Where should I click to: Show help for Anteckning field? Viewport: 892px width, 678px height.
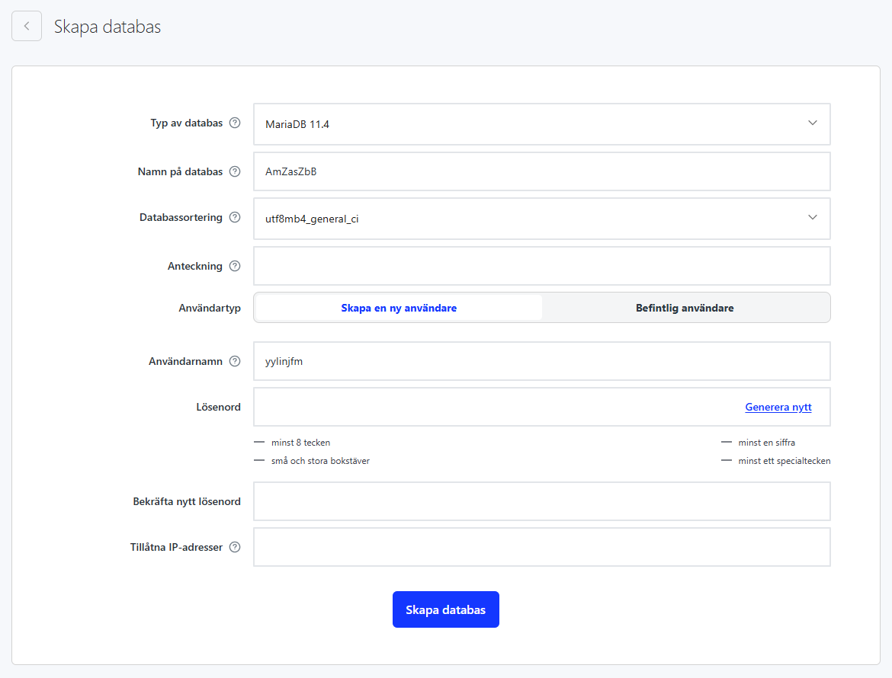point(235,267)
